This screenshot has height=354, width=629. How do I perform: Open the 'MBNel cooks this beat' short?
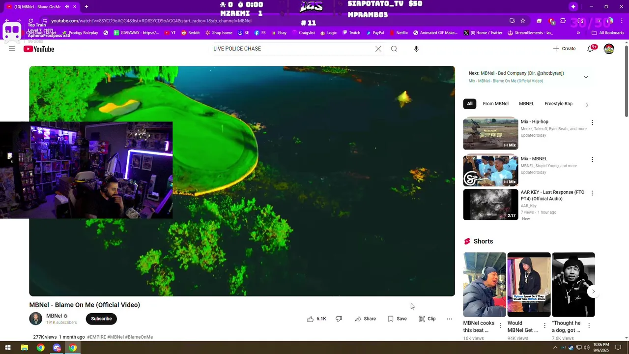coord(485,285)
